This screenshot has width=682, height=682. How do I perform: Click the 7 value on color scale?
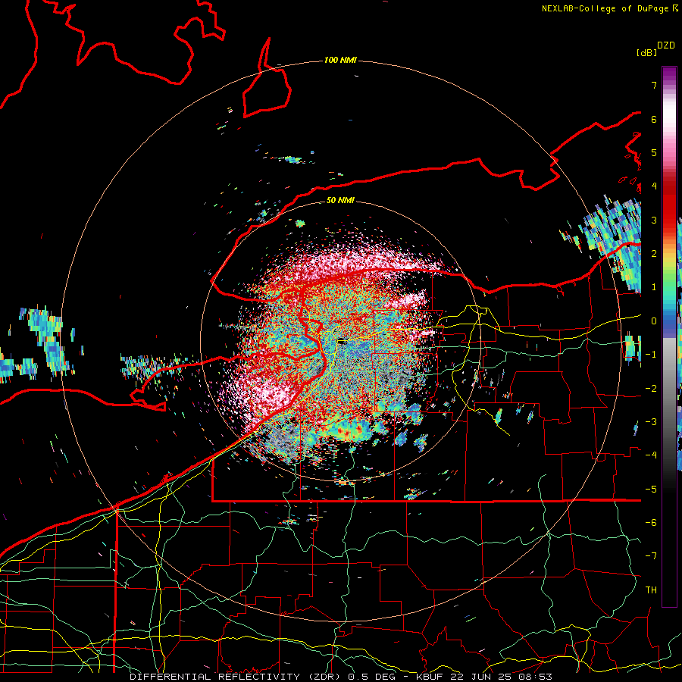tap(654, 85)
